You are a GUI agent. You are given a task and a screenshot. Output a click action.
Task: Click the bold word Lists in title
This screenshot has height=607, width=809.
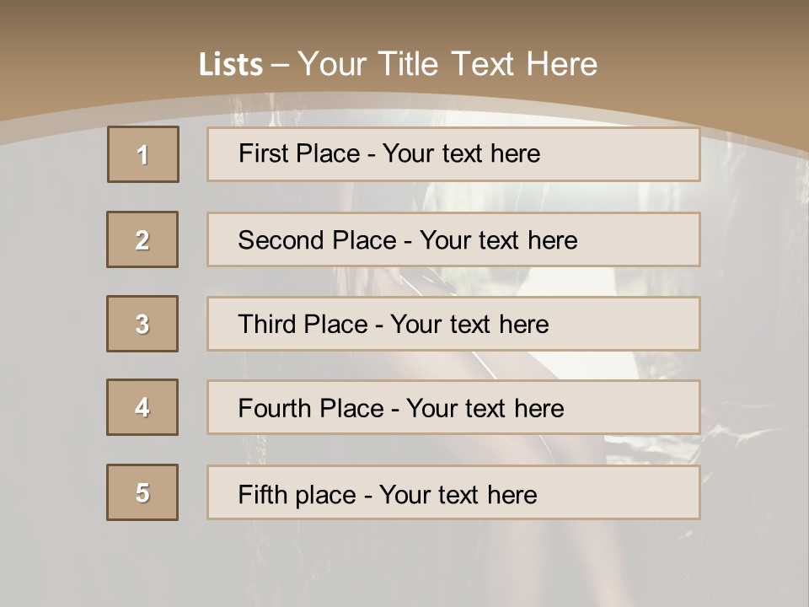pyautogui.click(x=231, y=65)
